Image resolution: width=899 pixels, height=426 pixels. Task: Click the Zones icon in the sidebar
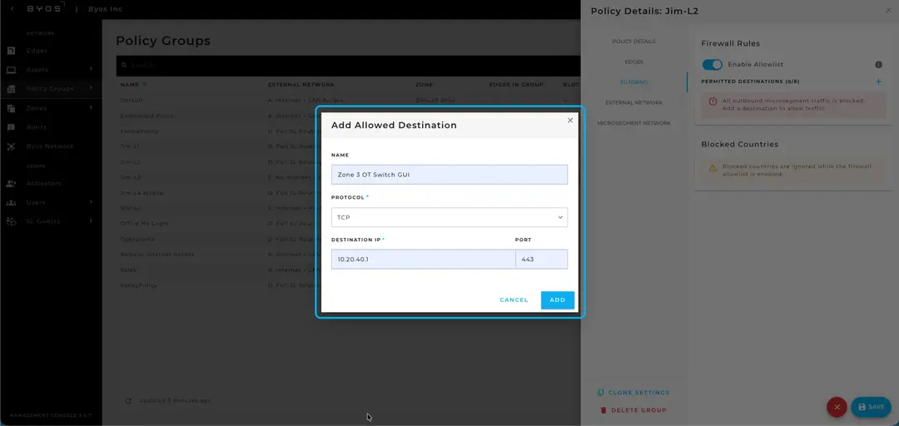coord(11,108)
